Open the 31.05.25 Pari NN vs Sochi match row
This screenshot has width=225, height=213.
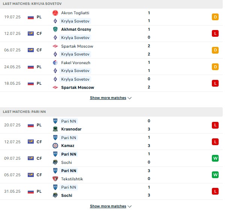tap(111, 191)
